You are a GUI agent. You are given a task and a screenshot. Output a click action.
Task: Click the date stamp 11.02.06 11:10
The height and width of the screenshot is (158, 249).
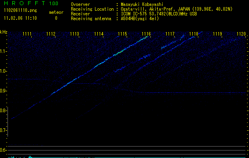pos(20,18)
